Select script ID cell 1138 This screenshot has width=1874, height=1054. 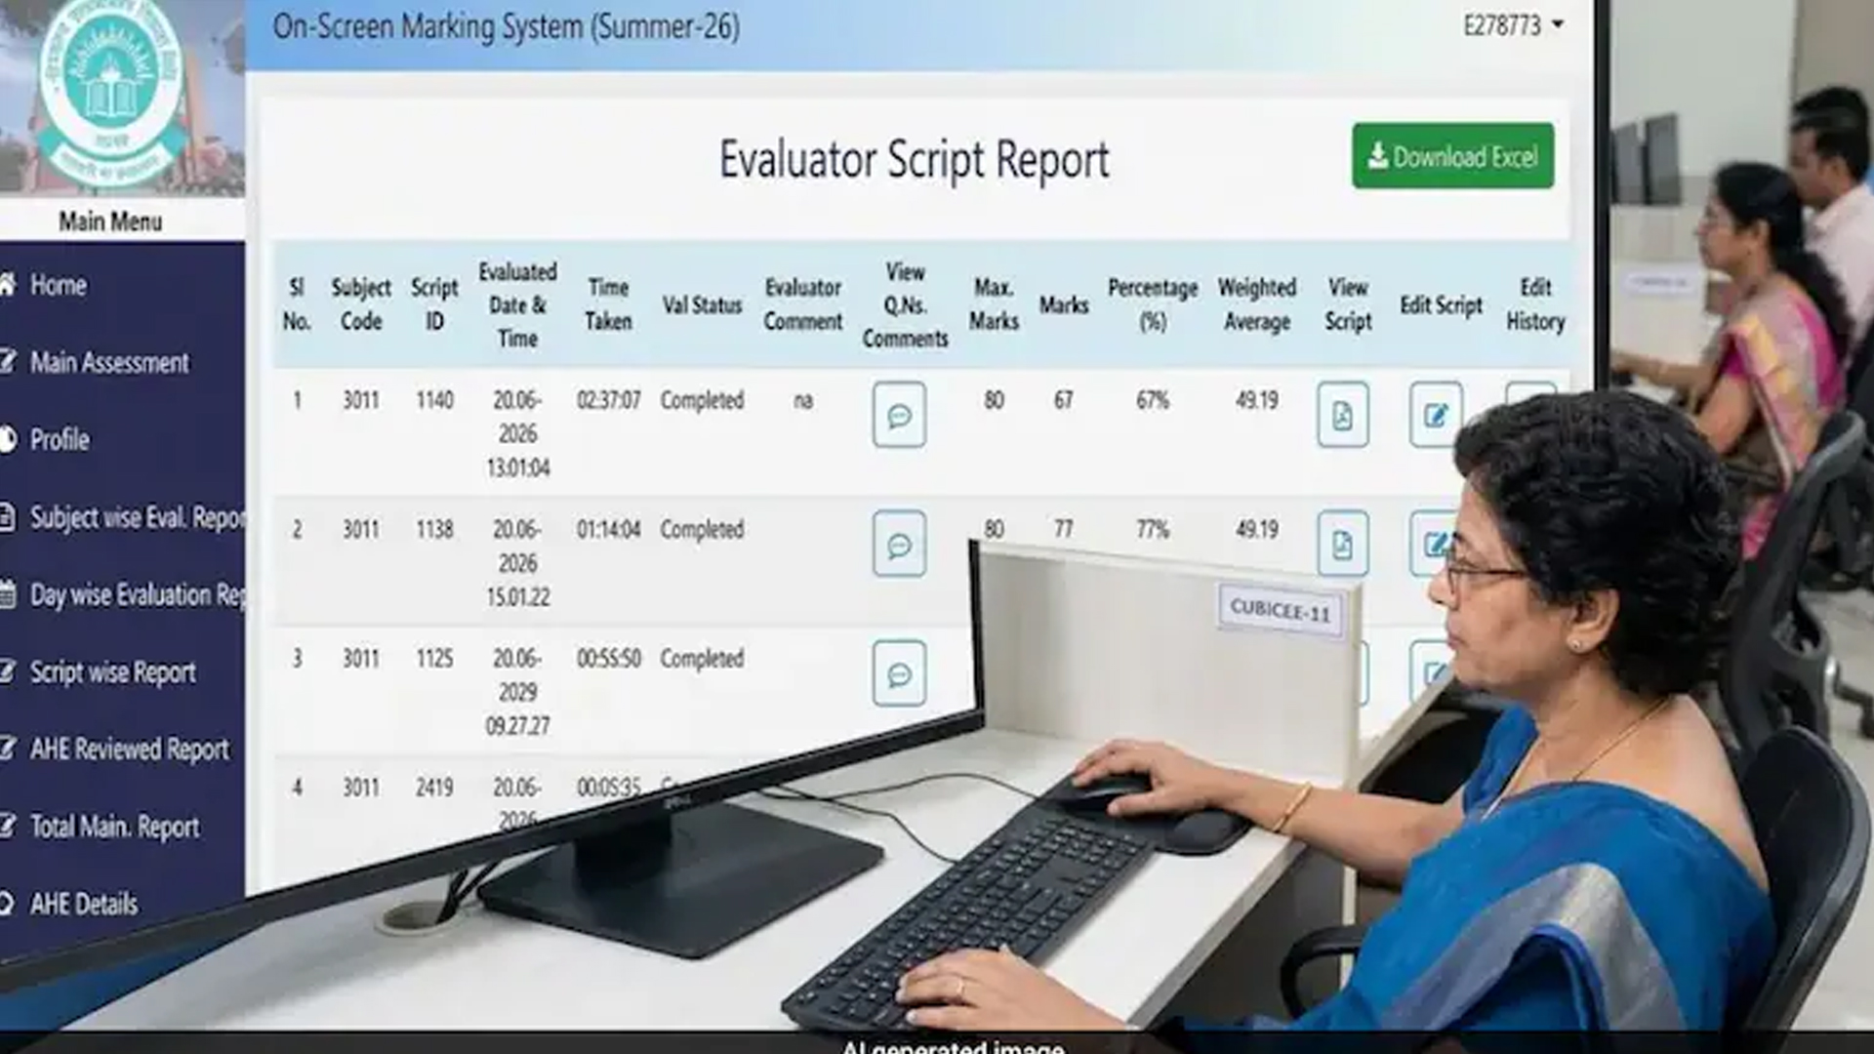[x=434, y=529]
